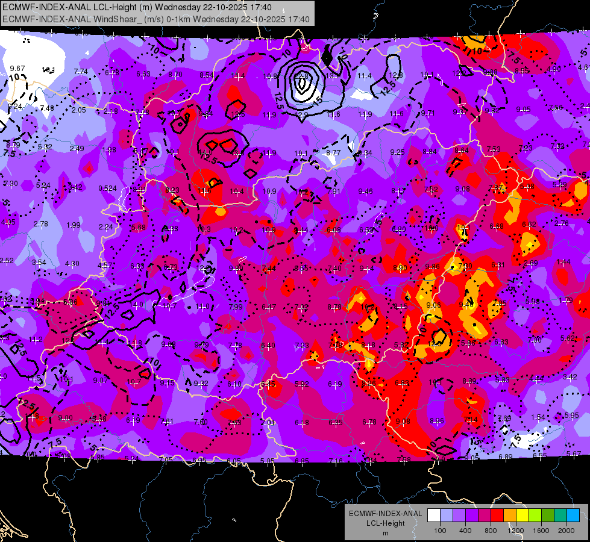Viewport: 590px width, 542px height.
Task: Click the wind shear value '9.67'
Action: coord(17,69)
